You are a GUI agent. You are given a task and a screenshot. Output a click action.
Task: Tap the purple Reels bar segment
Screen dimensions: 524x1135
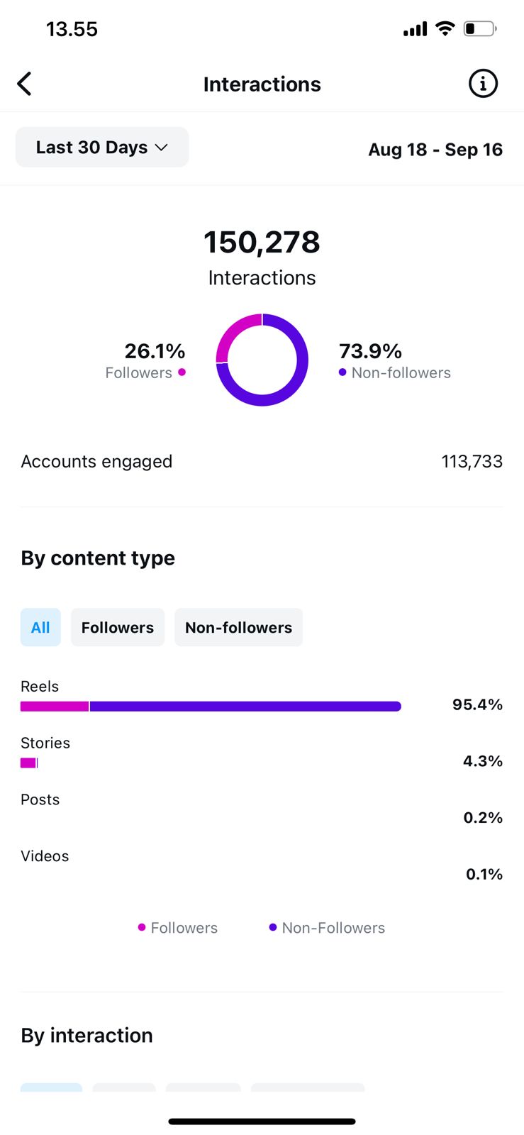(x=245, y=706)
